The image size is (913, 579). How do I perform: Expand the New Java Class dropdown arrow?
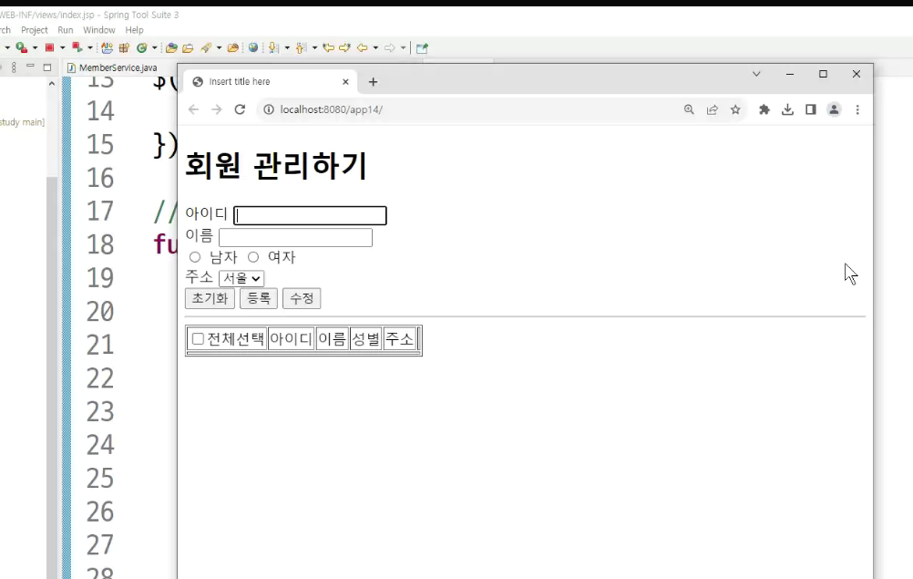(154, 47)
